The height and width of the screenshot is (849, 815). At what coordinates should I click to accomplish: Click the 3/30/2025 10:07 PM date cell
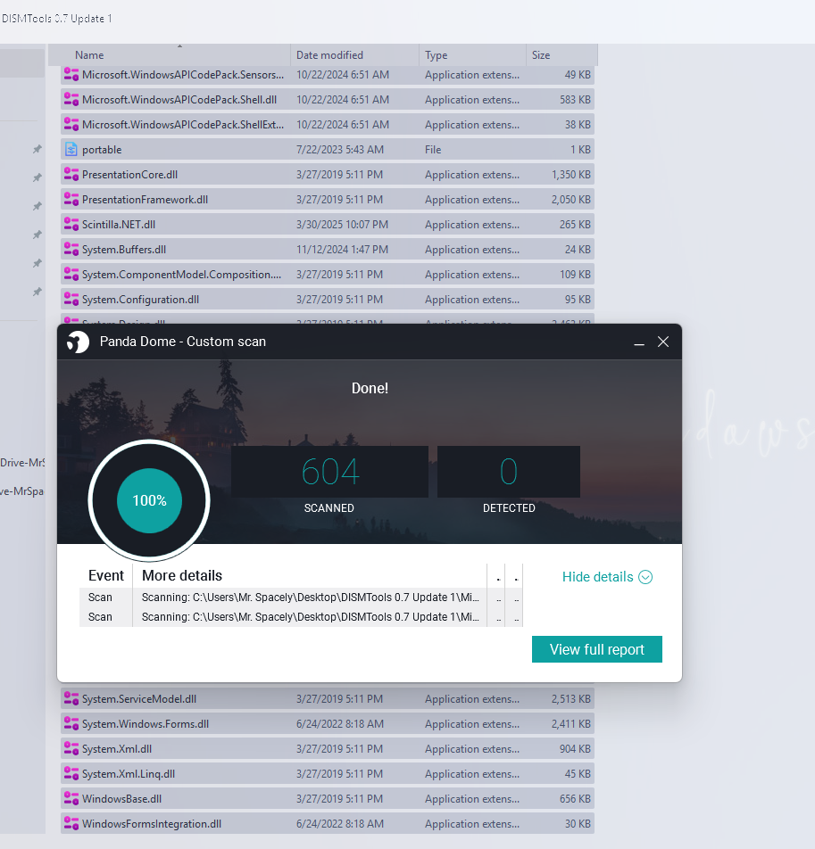342,225
